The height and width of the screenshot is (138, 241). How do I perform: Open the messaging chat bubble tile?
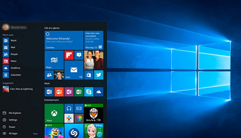[79, 55]
